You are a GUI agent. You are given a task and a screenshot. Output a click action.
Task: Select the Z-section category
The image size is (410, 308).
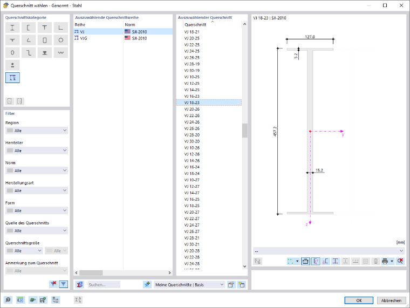coord(29,52)
